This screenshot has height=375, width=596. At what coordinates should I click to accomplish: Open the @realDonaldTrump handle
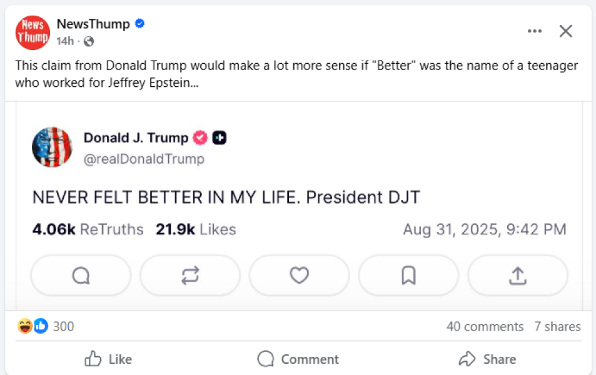[144, 159]
